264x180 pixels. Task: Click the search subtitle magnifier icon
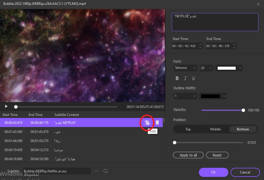click(106, 171)
